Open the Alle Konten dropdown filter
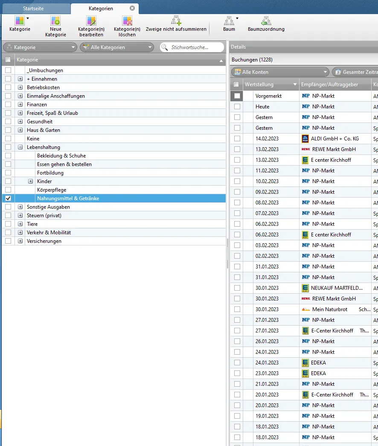The height and width of the screenshot is (446, 378). coord(280,72)
